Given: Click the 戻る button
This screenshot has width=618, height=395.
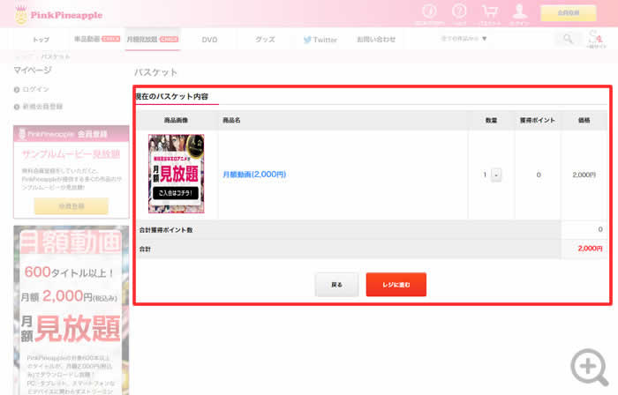Looking at the screenshot, I should pos(336,285).
